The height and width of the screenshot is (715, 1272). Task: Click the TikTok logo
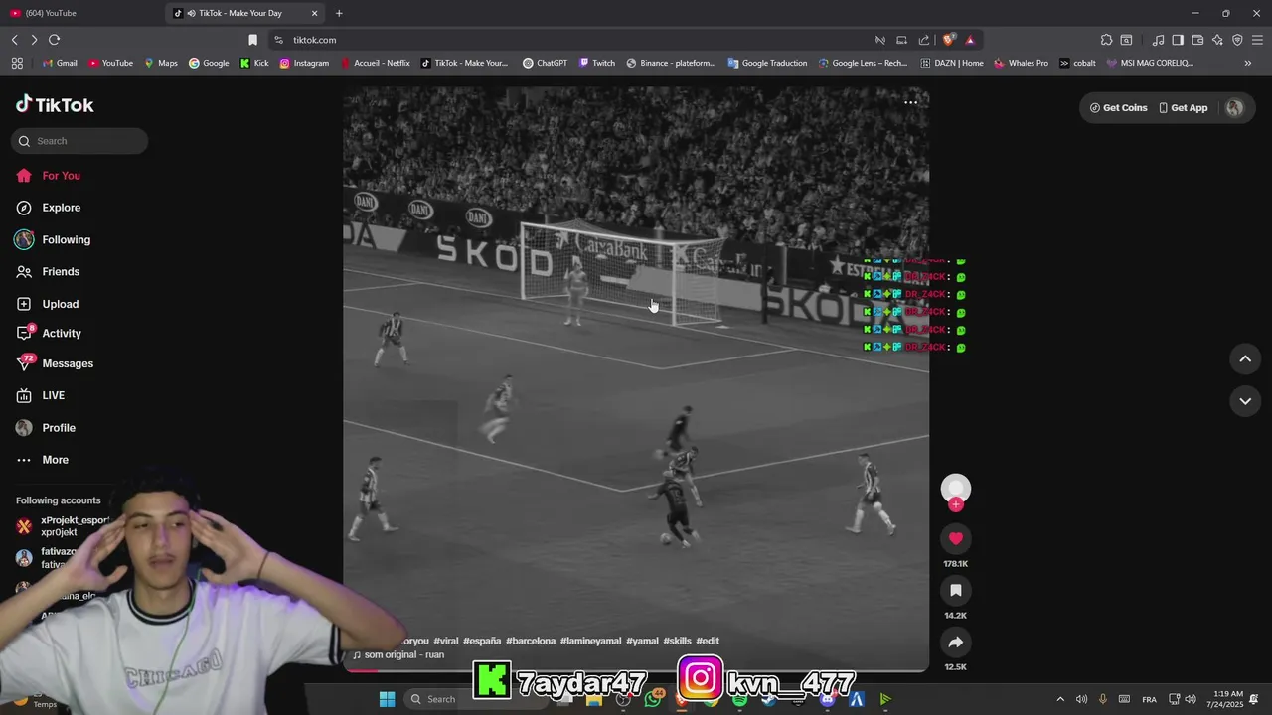55,104
